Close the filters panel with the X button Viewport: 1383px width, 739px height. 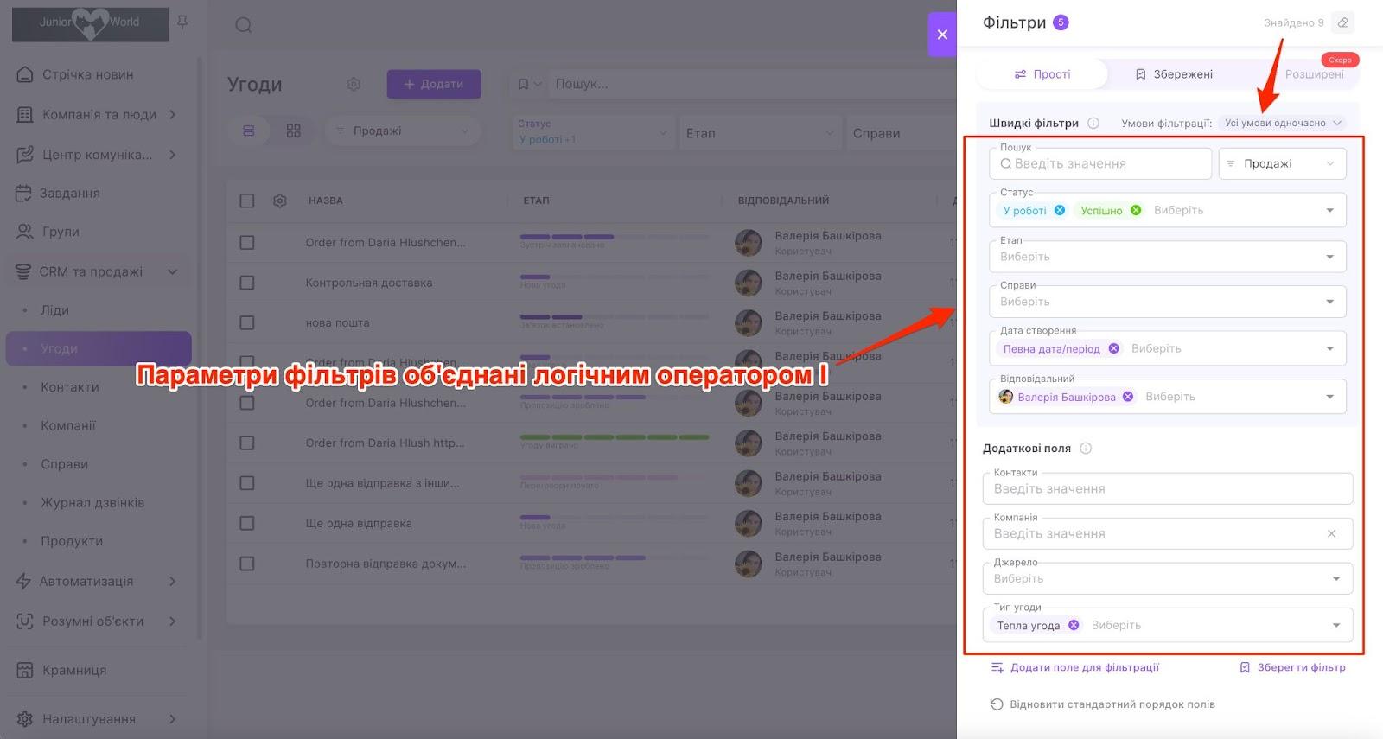[942, 35]
